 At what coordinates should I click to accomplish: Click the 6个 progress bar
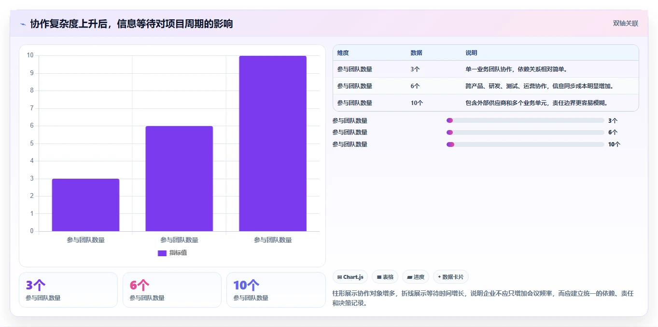tap(525, 132)
